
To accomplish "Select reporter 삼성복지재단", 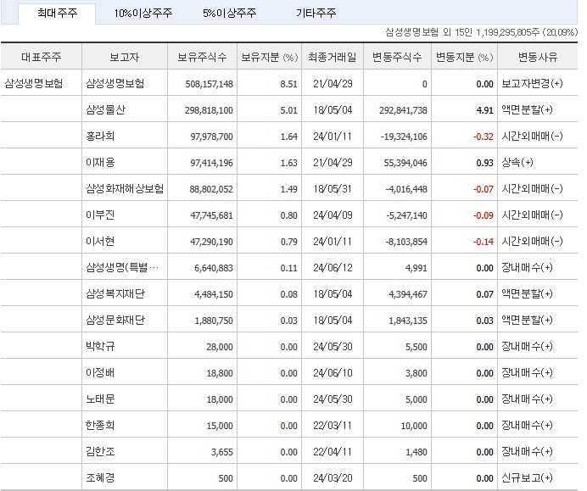I will pos(115,293).
